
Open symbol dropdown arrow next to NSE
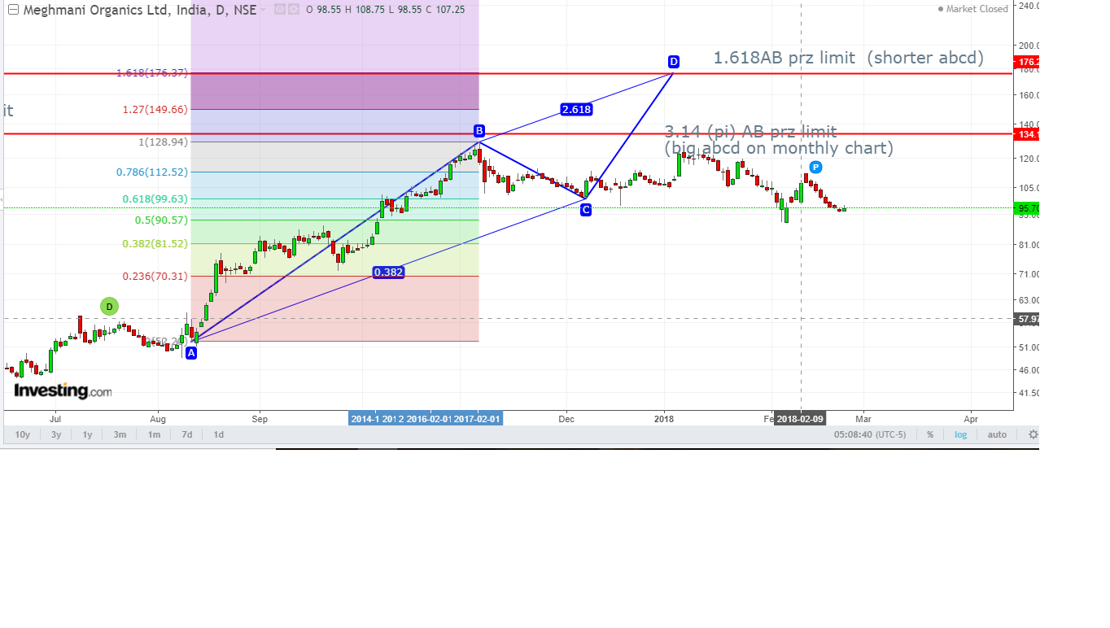click(x=263, y=11)
